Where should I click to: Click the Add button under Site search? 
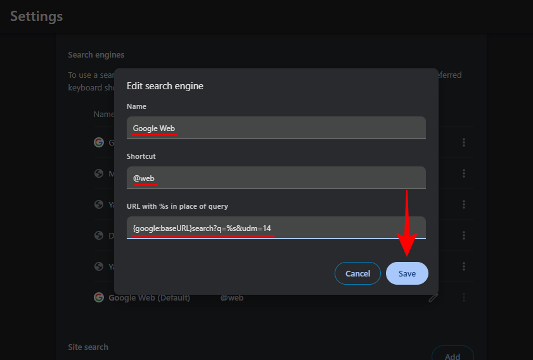[453, 354]
